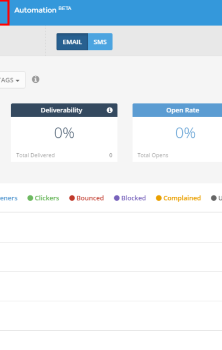Click the Openers legend label

[x=8, y=198]
